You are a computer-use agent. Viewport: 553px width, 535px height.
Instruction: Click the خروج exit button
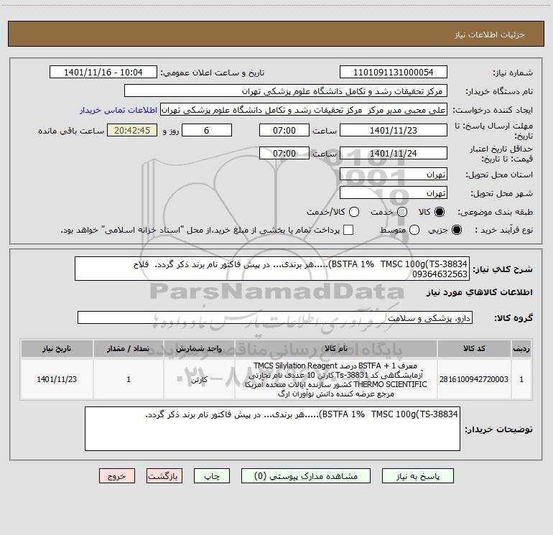pyautogui.click(x=117, y=476)
